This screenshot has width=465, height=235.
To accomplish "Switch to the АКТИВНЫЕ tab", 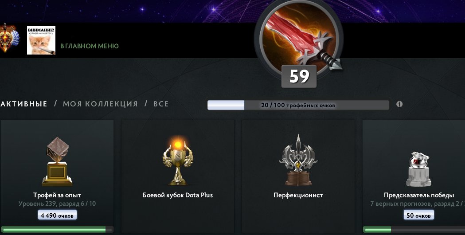I will click(24, 104).
